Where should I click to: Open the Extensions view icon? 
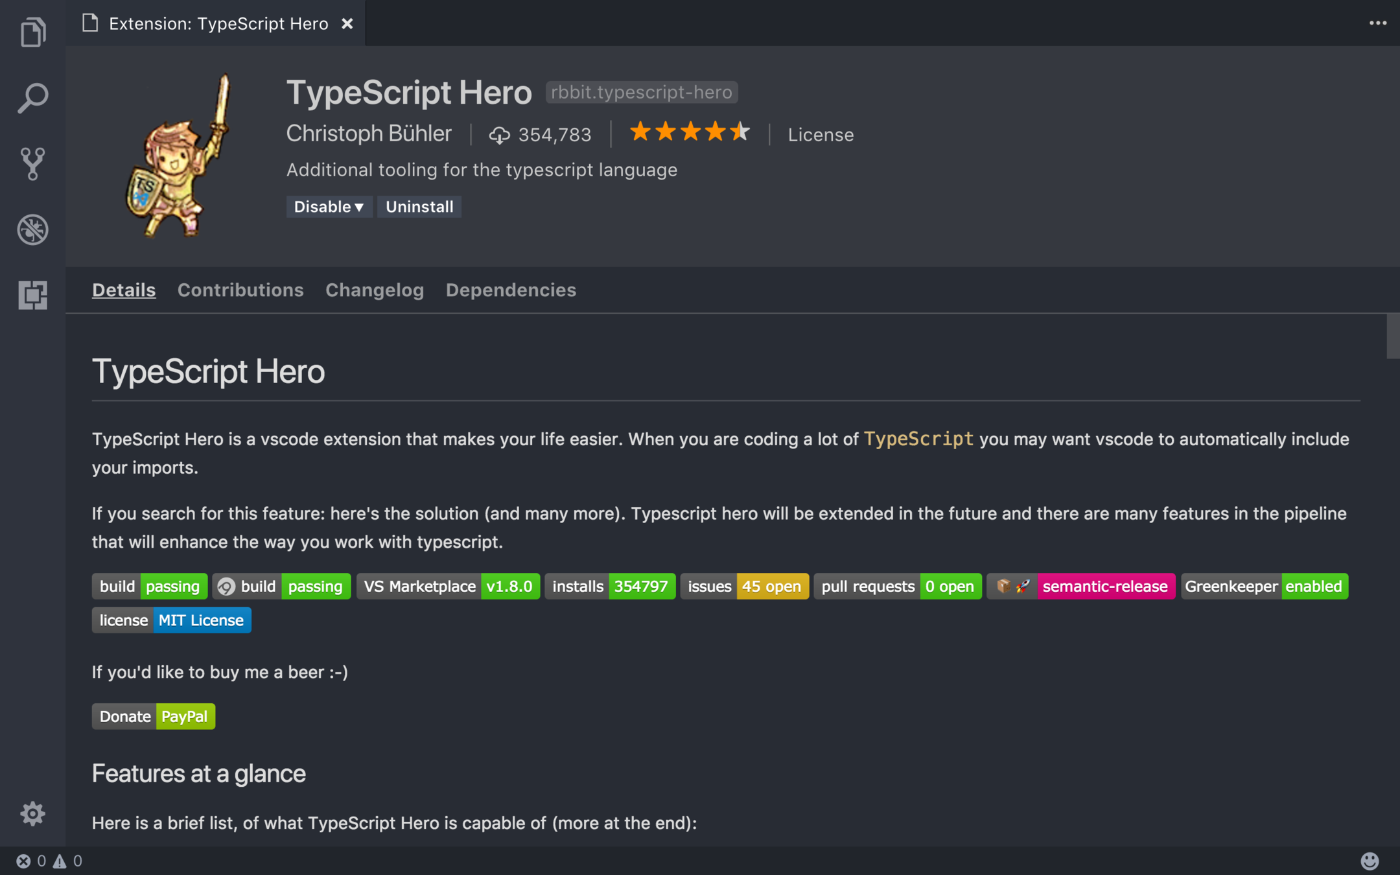[x=32, y=295]
